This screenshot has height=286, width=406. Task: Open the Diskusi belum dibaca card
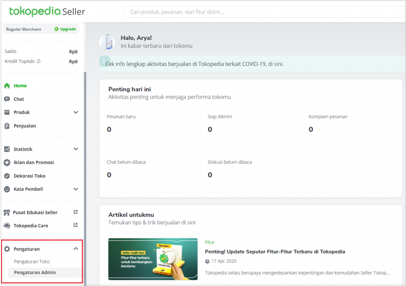coord(251,175)
